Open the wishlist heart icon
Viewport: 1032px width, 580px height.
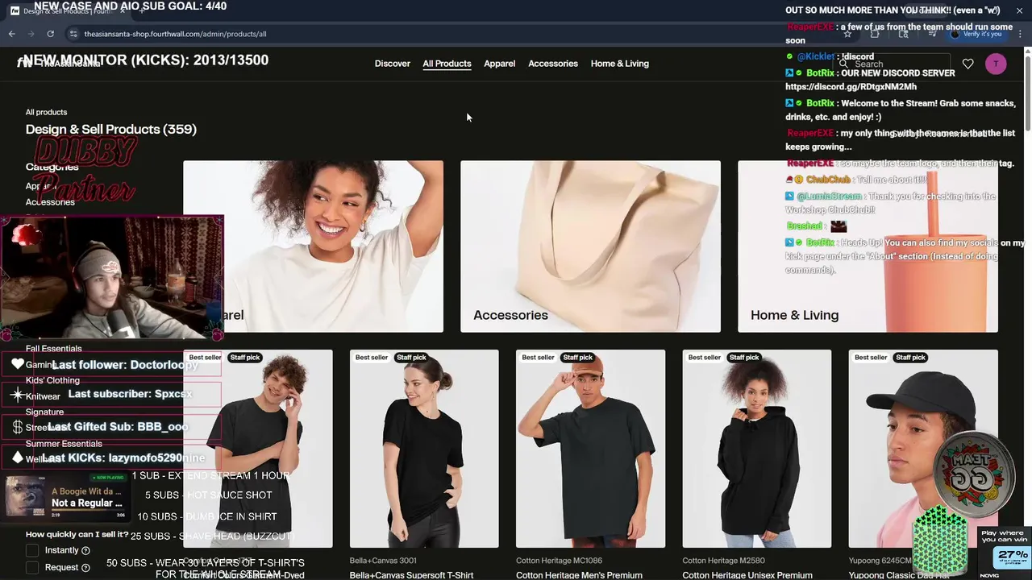(x=968, y=64)
